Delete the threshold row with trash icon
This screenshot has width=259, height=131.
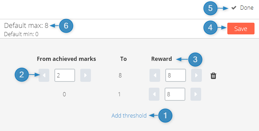click(213, 76)
